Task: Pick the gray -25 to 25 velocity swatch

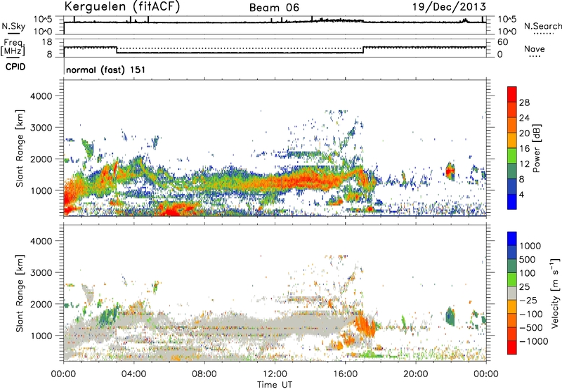Action: pos(512,293)
